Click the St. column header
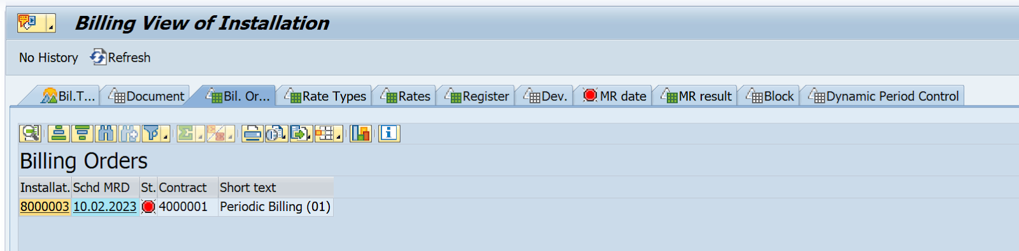Screen dimensions: 1019x251 tap(148, 187)
